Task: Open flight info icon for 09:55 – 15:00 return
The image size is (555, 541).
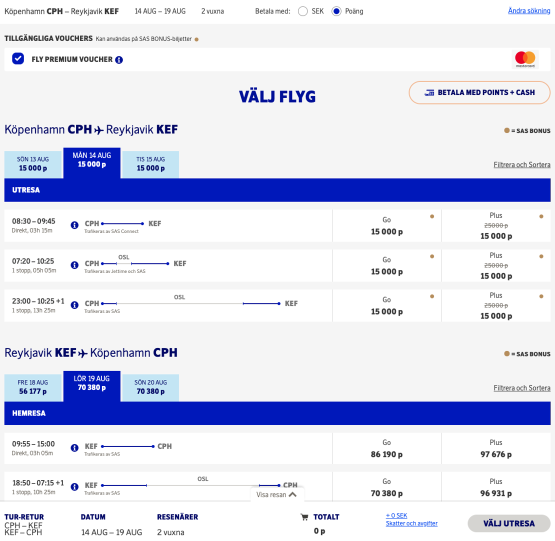Action: (x=74, y=448)
